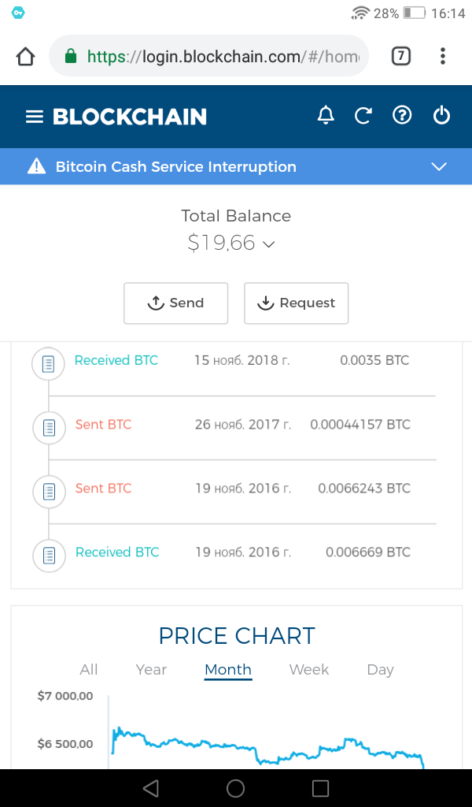Viewport: 472px width, 807px height.
Task: Switch price chart to Year
Action: (151, 670)
